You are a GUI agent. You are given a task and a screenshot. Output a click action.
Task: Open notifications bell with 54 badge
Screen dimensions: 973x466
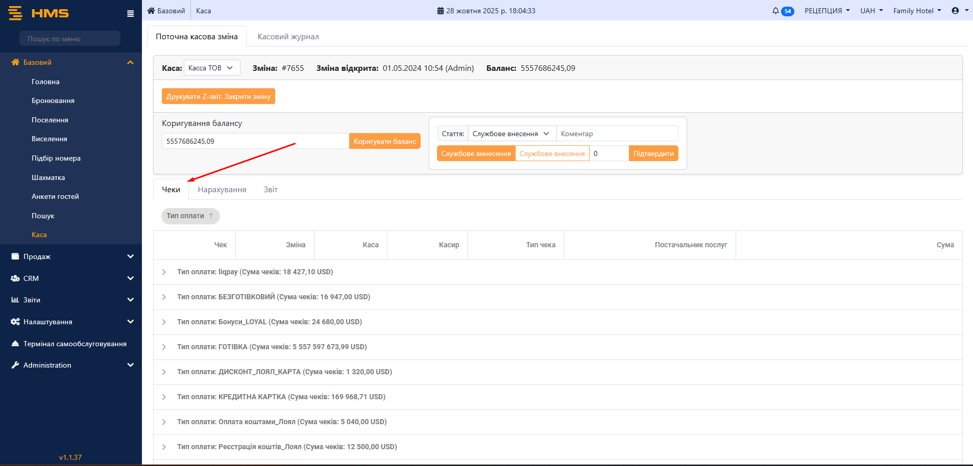point(782,11)
